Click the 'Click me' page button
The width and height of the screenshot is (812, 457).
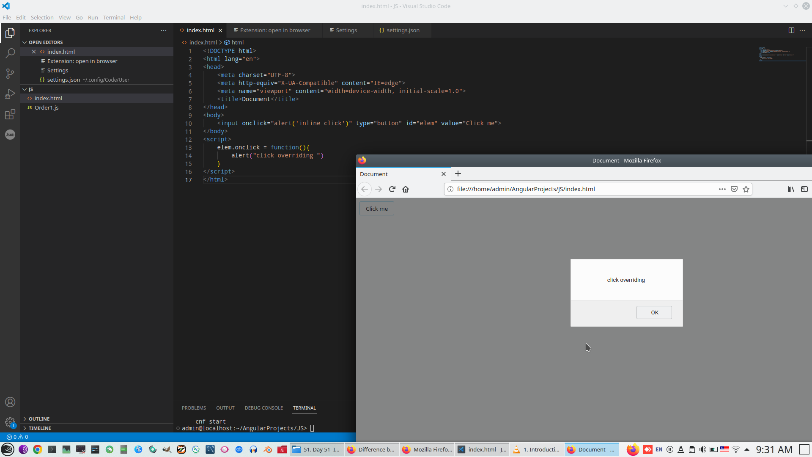pos(376,209)
